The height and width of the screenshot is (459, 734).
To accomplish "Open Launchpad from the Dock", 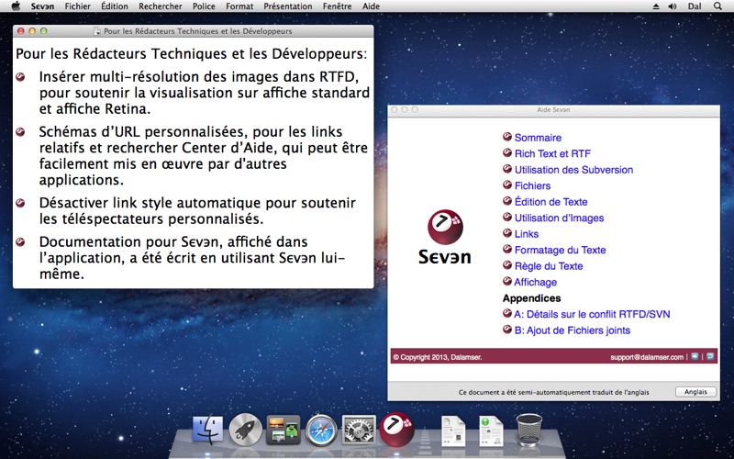I will point(245,430).
